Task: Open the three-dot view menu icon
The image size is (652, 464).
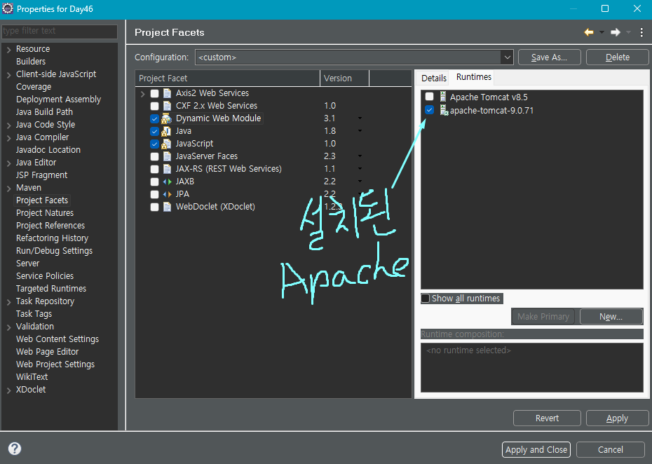Action: coord(641,32)
